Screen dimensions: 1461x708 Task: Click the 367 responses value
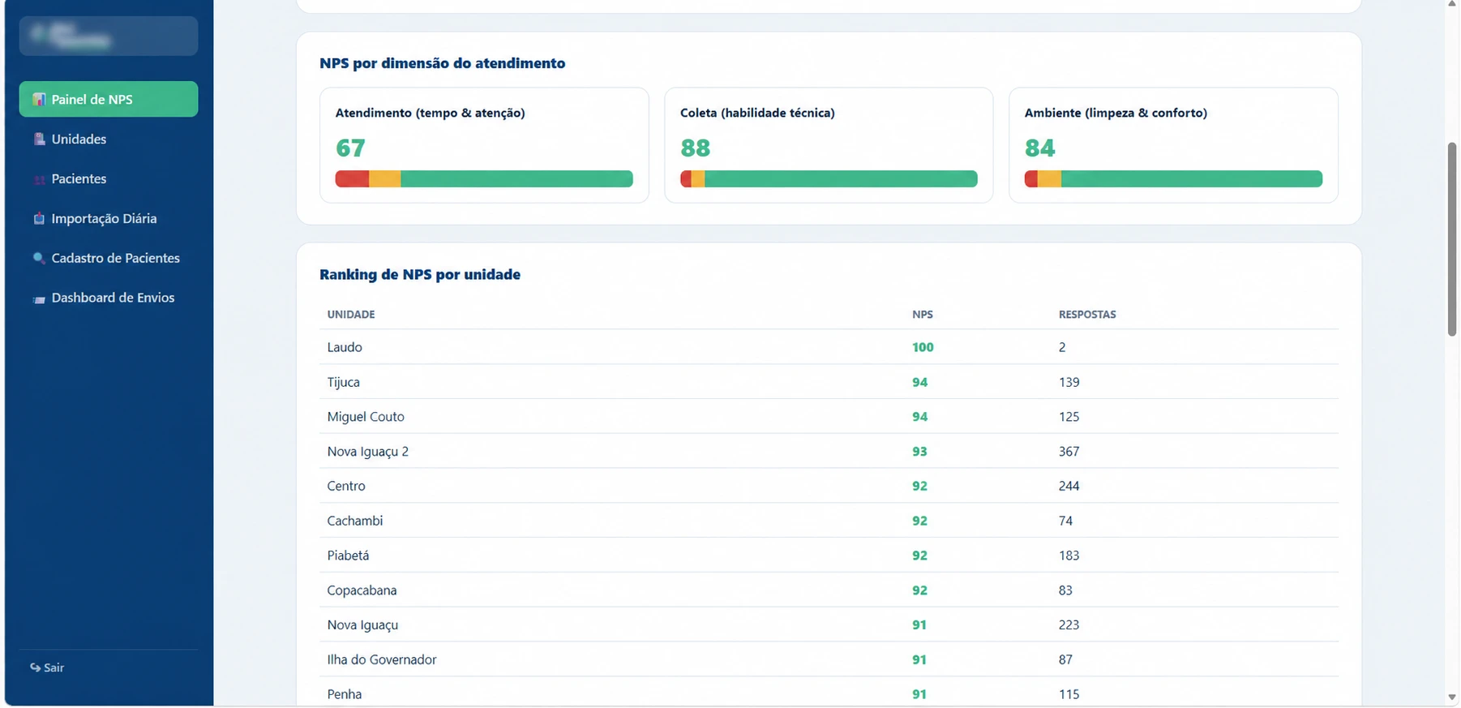pos(1069,452)
